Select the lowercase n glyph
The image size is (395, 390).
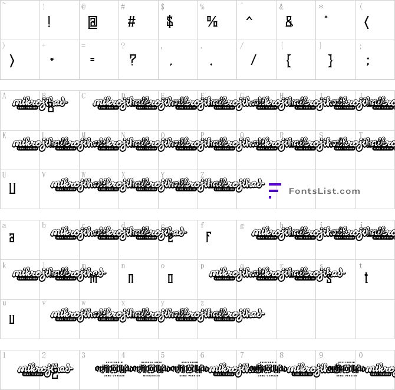click(x=131, y=278)
